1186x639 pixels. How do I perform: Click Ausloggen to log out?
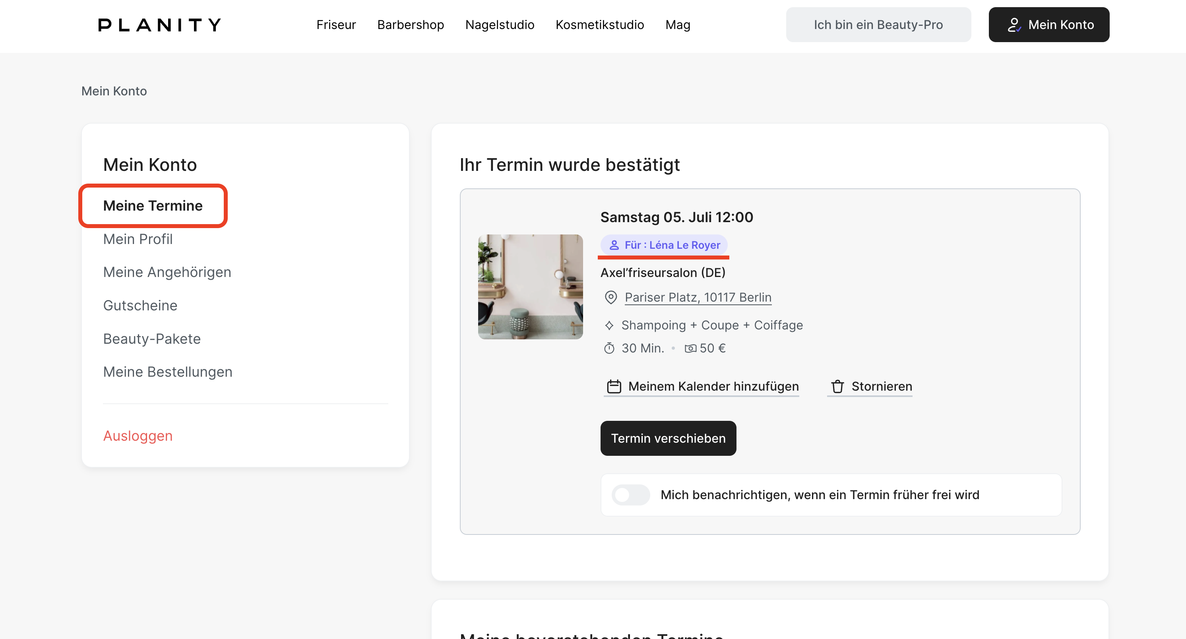[138, 436]
